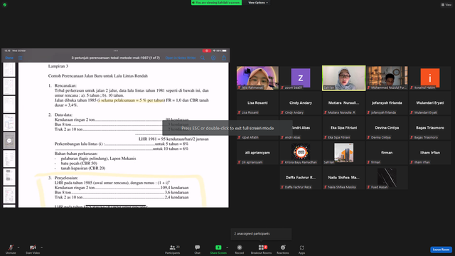This screenshot has height=256, width=455.
Task: Open the Apps panel
Action: (x=301, y=249)
